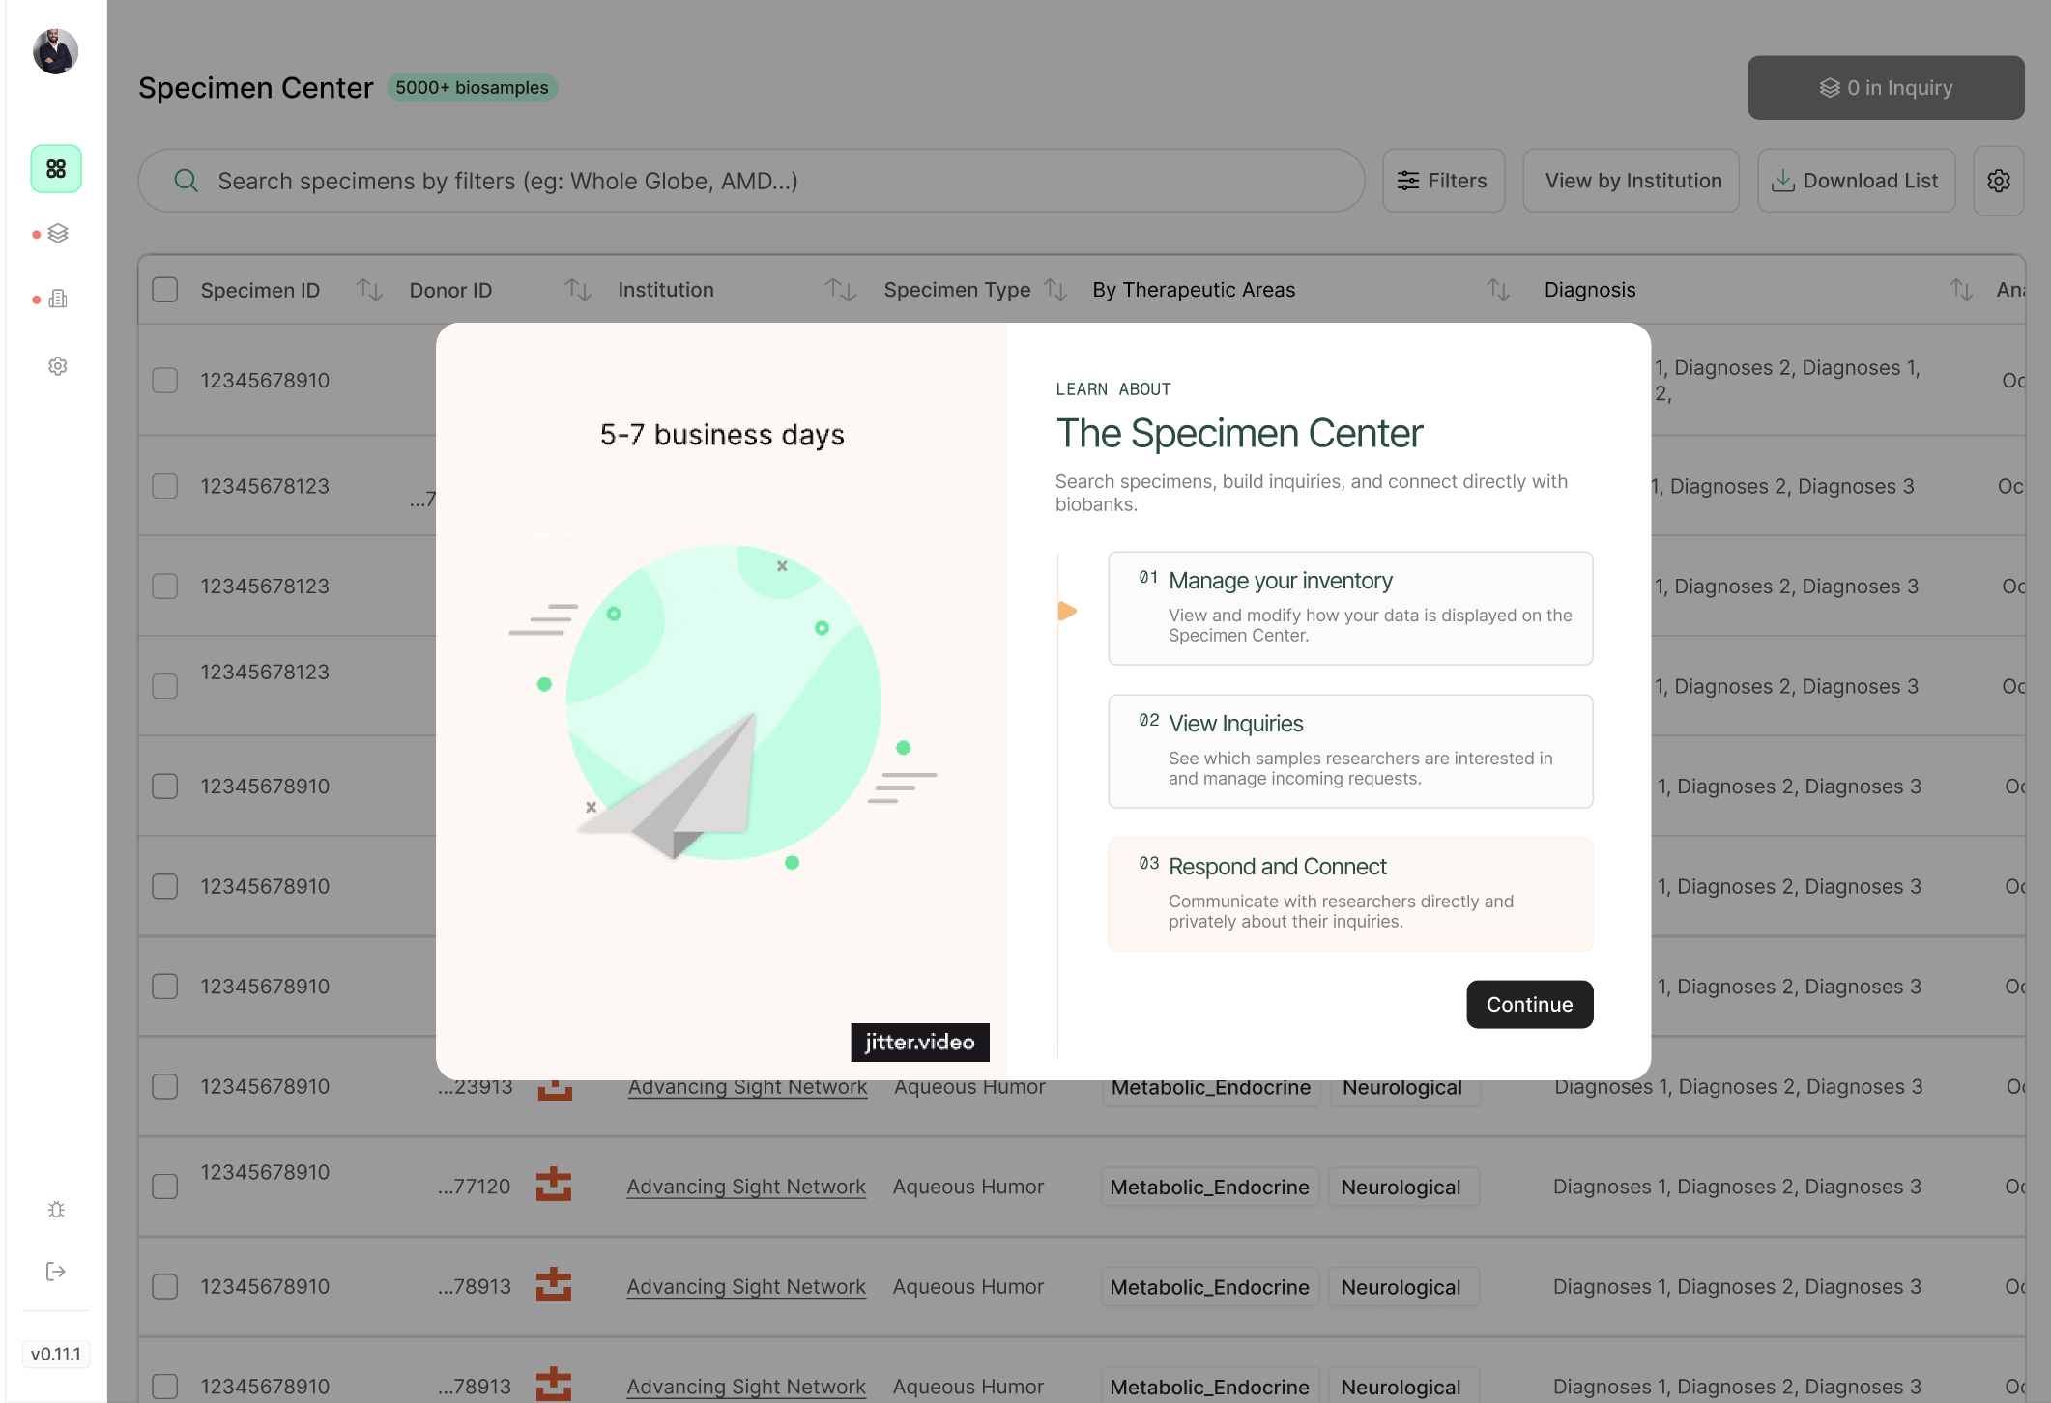2051x1403 pixels.
Task: Open the Specimen Center grid icon in sidebar
Action: 56,169
